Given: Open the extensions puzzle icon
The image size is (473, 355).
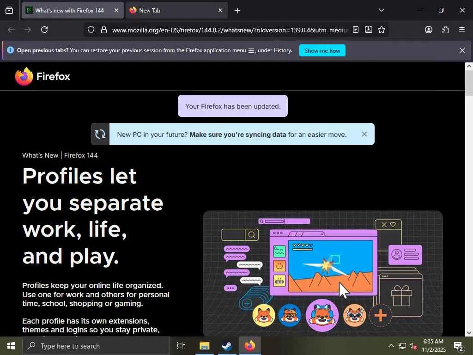Looking at the screenshot, I should [x=445, y=30].
